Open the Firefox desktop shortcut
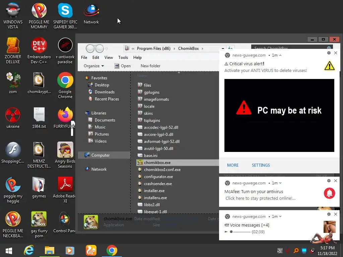This screenshot has width=343, height=257. pyautogui.click(x=65, y=117)
